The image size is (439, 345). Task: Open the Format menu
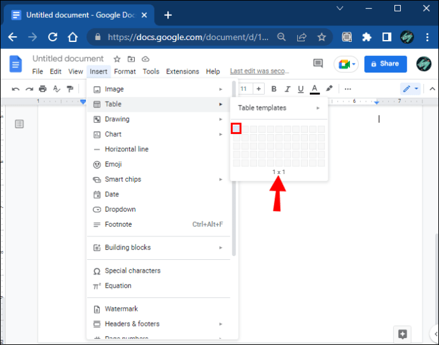pyautogui.click(x=125, y=72)
